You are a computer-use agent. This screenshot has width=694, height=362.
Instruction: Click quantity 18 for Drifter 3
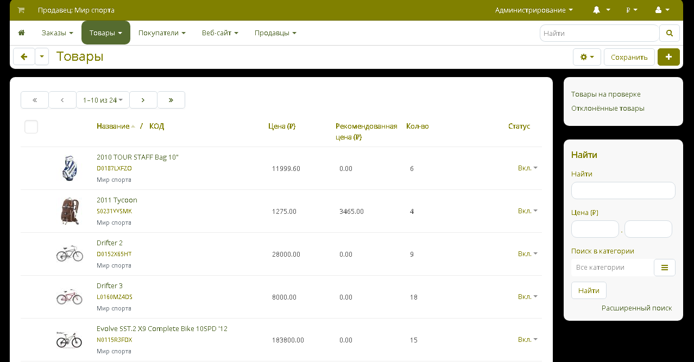click(x=414, y=297)
